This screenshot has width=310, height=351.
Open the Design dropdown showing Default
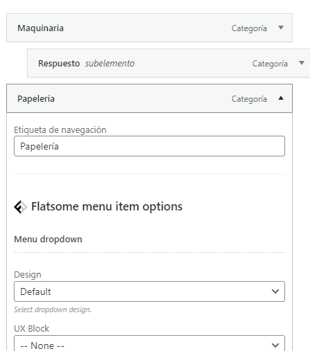click(149, 291)
